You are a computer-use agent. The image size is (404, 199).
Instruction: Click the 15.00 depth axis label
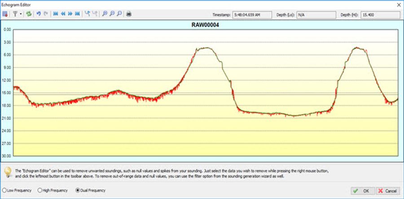[7, 93]
